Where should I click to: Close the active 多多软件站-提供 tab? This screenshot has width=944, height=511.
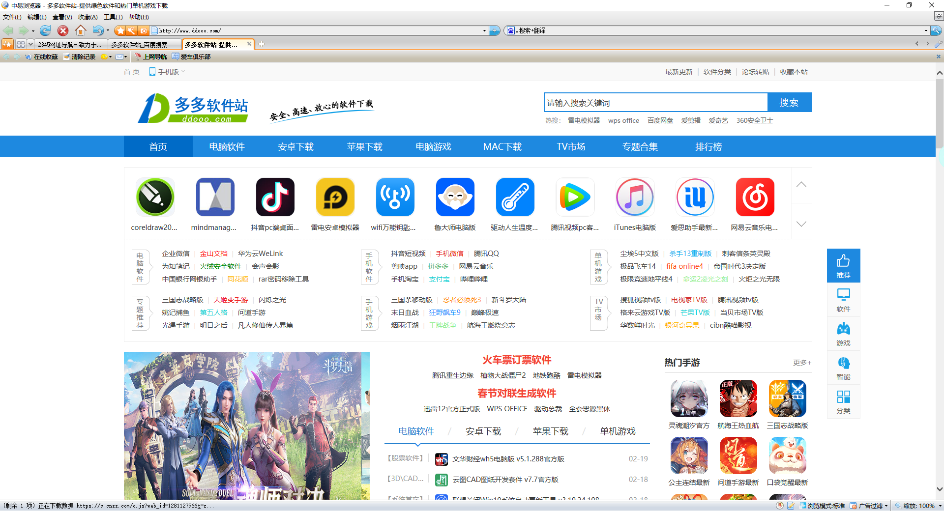tap(249, 44)
